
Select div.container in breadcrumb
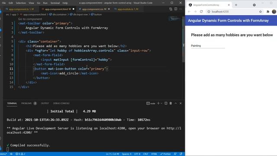pos(59,14)
